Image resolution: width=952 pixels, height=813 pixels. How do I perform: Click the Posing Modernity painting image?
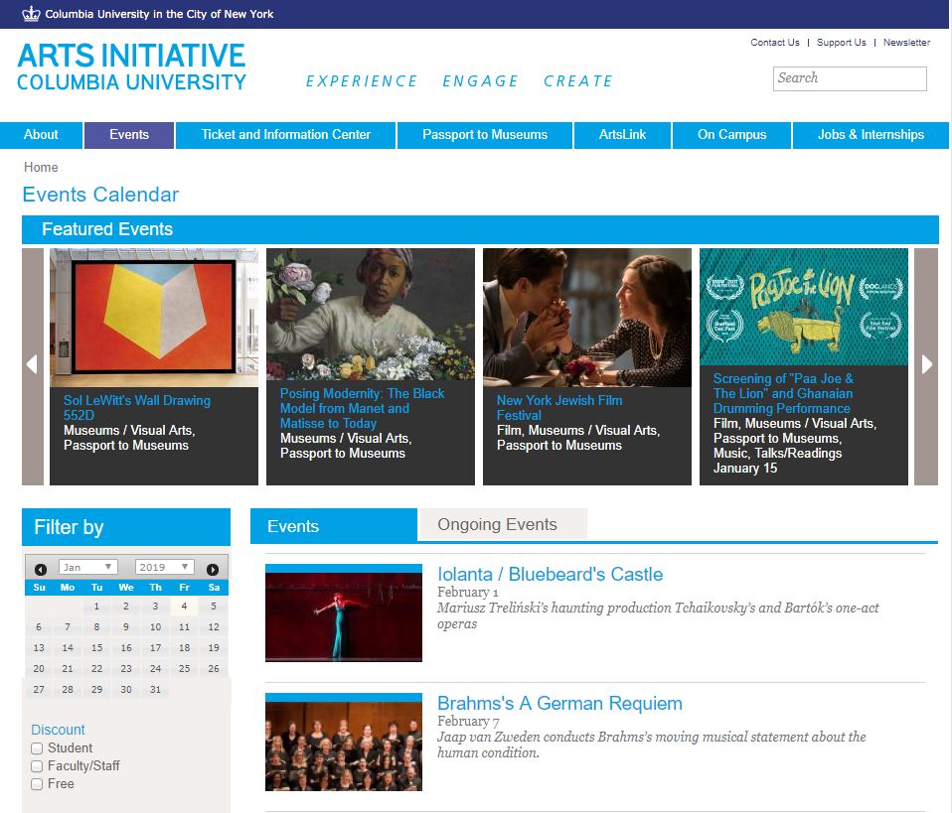click(371, 315)
